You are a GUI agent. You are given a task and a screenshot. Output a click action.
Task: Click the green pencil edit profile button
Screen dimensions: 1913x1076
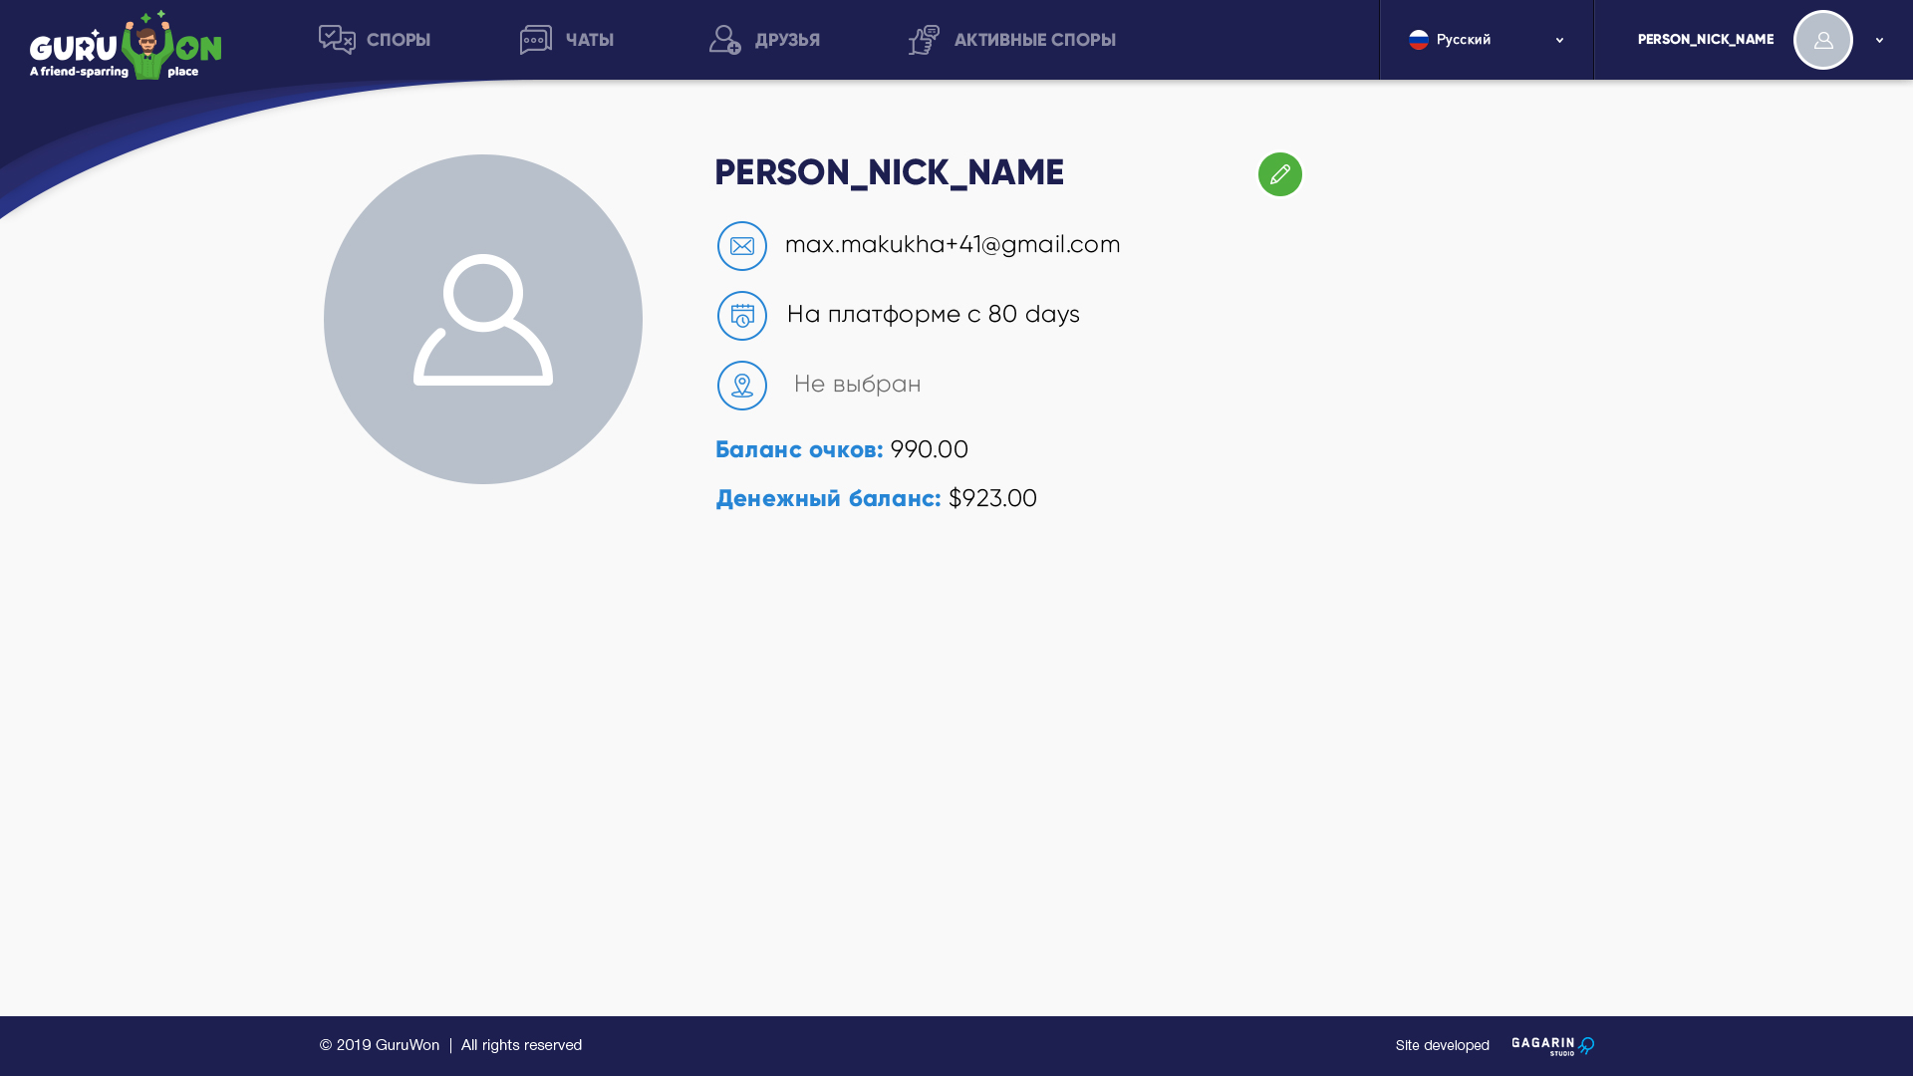click(x=1280, y=174)
